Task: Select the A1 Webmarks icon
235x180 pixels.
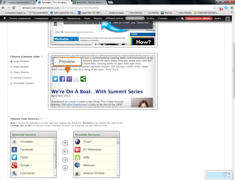Action: click(77, 150)
